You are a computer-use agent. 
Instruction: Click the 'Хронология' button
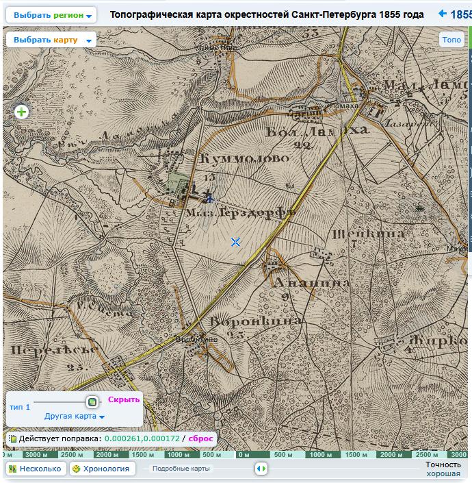(103, 469)
